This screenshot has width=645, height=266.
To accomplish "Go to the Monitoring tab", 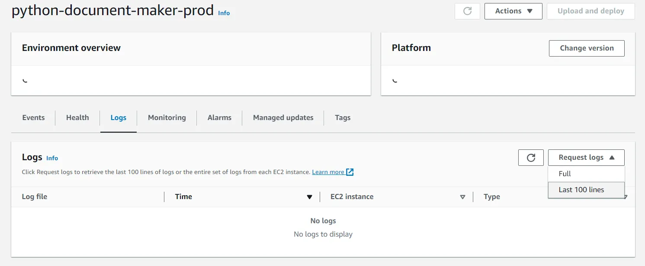I will pyautogui.click(x=167, y=117).
